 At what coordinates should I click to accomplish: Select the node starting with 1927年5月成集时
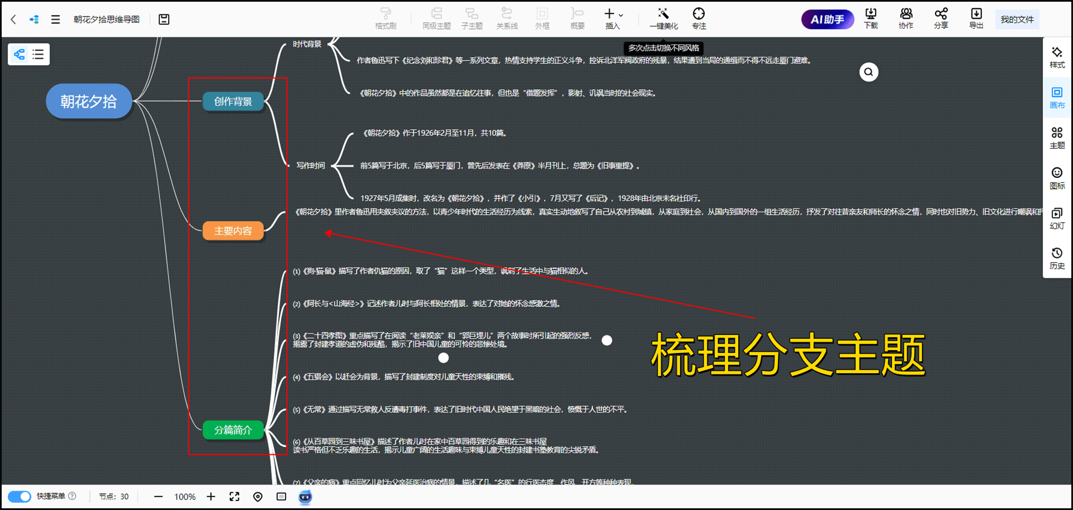click(532, 198)
